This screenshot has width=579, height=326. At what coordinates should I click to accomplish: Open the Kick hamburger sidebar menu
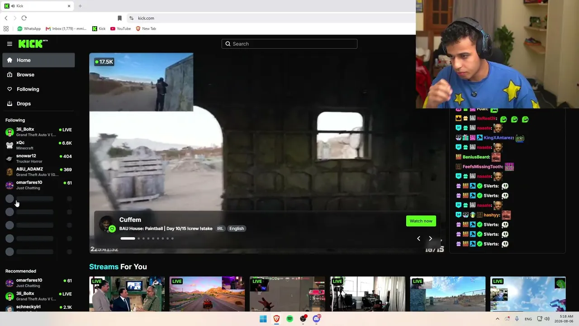[x=9, y=44]
